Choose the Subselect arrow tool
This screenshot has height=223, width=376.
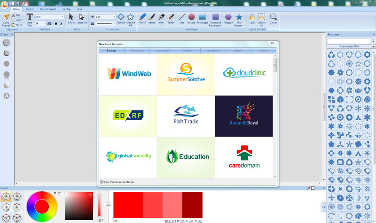(82, 19)
